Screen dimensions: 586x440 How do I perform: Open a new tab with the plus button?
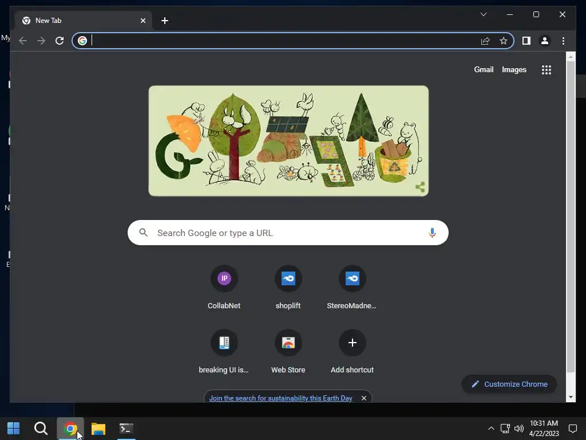tap(165, 21)
